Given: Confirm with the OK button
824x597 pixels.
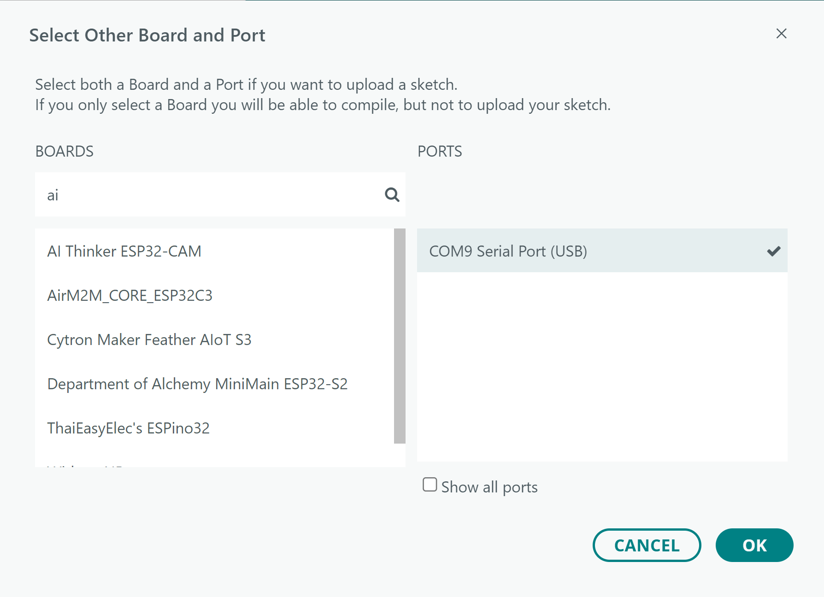Looking at the screenshot, I should (754, 545).
